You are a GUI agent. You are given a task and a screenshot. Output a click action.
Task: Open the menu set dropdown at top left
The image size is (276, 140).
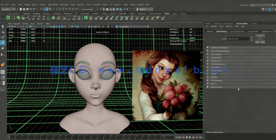pyautogui.click(x=9, y=9)
